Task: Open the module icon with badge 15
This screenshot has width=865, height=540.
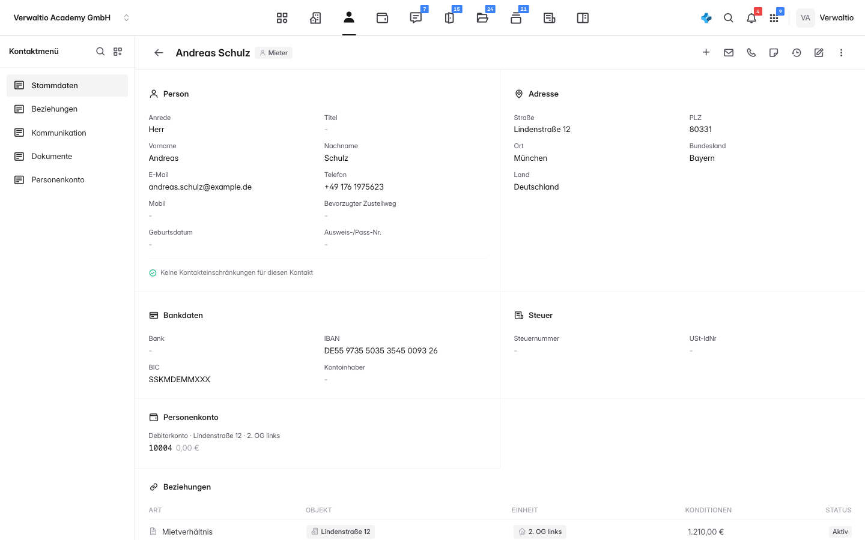Action: pyautogui.click(x=449, y=18)
